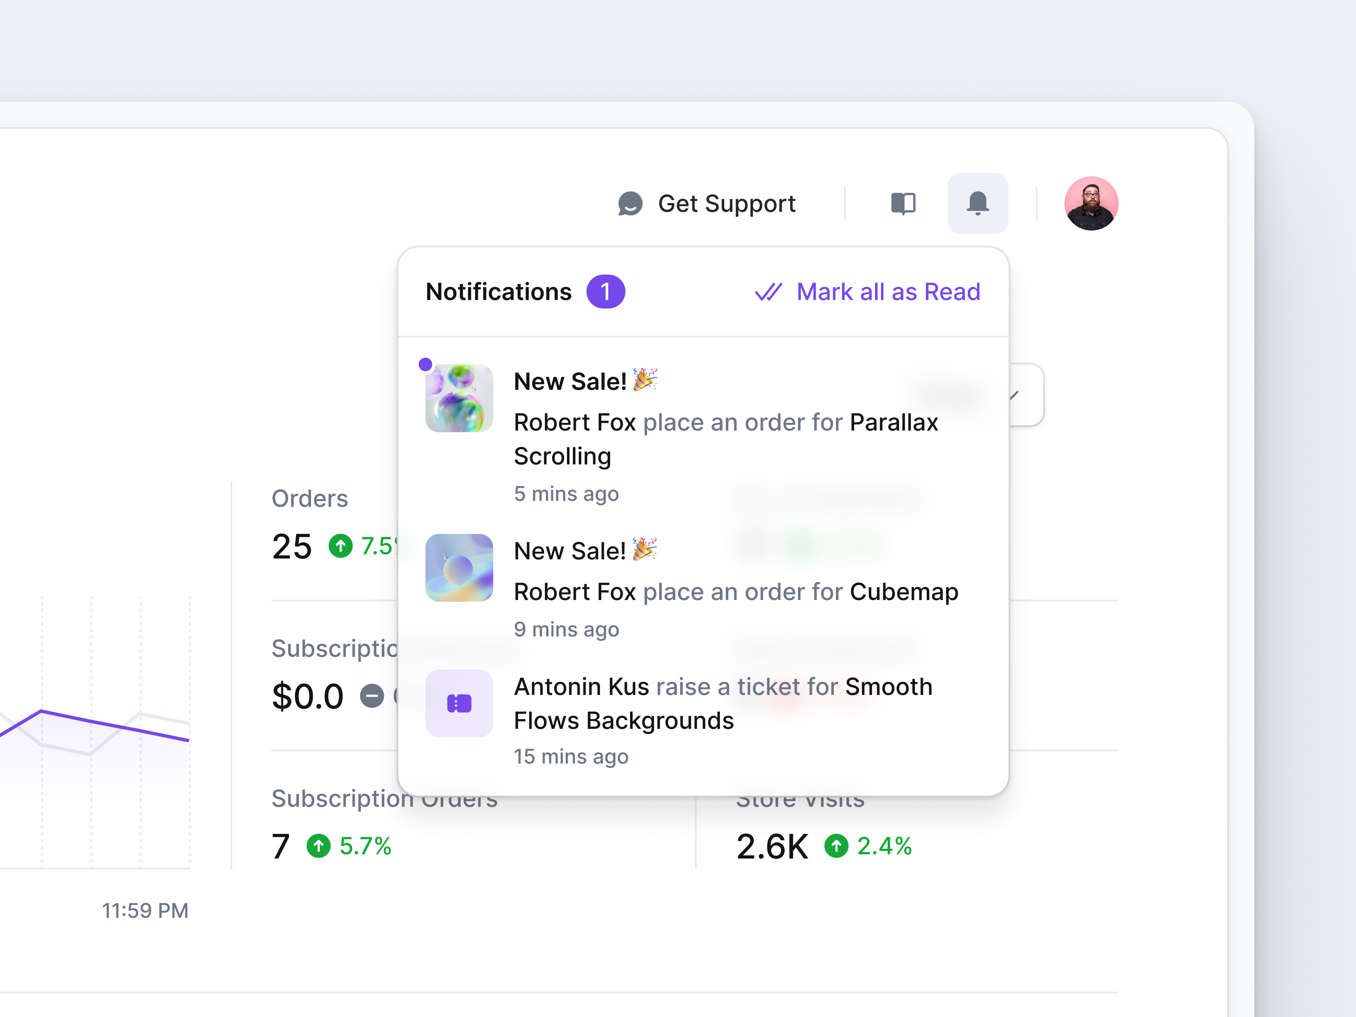Open the Get Support chat icon

[x=630, y=203]
